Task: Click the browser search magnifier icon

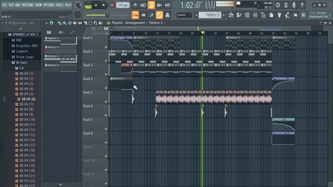Action: 14,23
